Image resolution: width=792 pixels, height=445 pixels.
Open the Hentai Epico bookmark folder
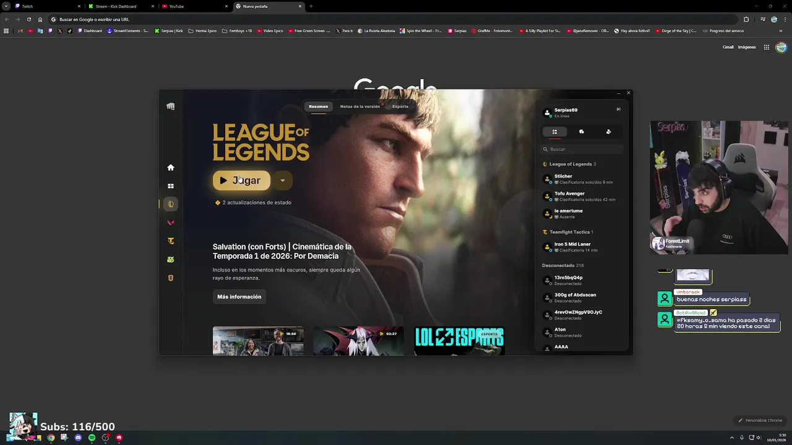(202, 31)
